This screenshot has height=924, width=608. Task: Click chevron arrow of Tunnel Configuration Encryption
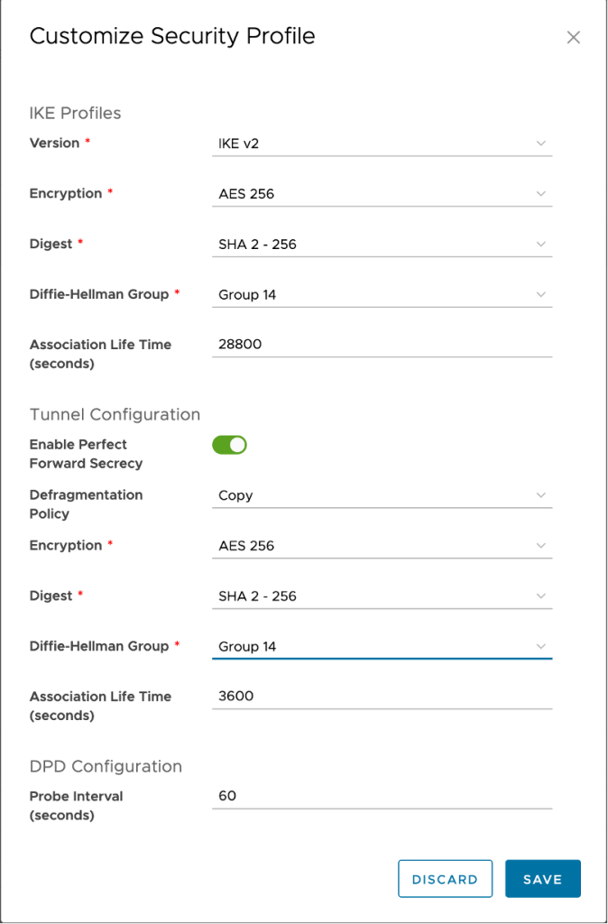click(x=540, y=546)
